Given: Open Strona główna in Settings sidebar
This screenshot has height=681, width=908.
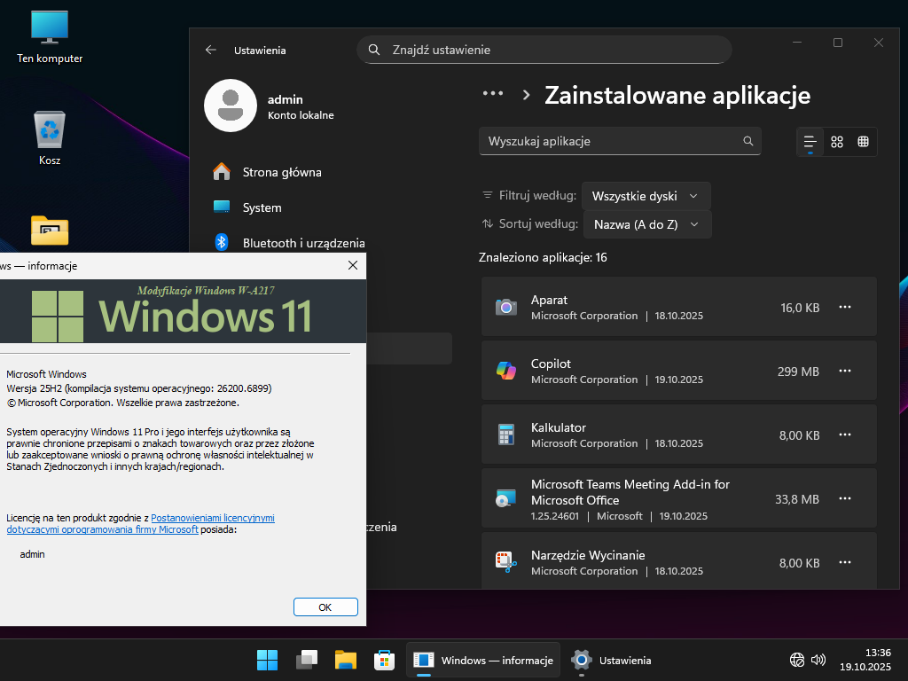Looking at the screenshot, I should [x=282, y=172].
